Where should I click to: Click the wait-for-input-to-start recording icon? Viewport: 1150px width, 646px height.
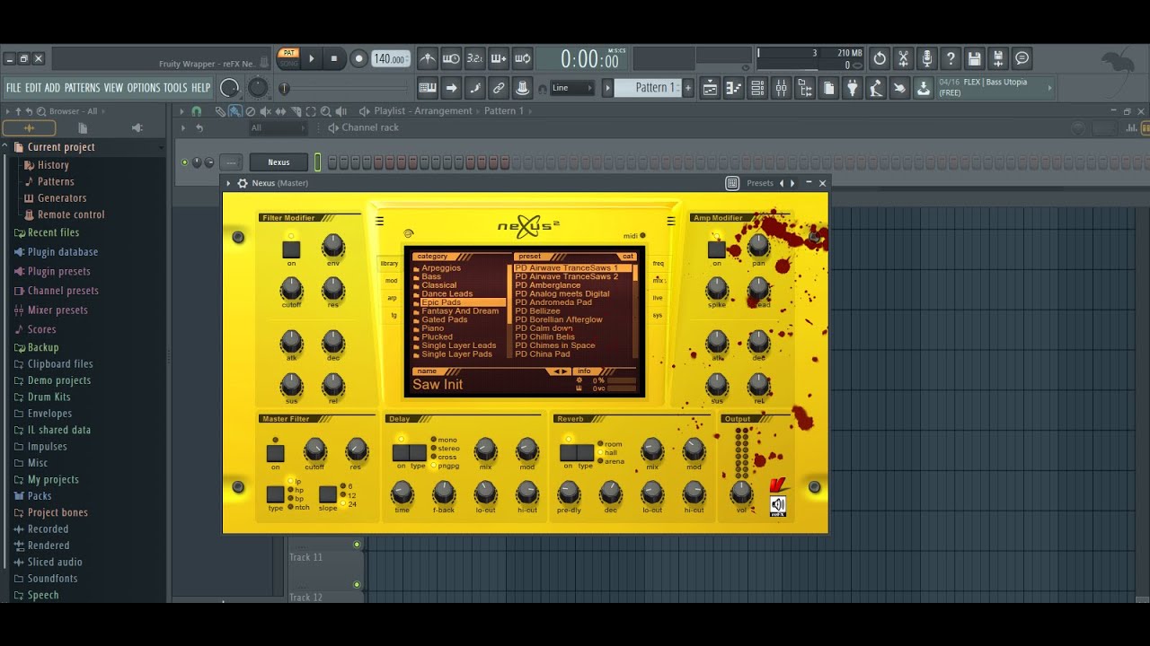click(451, 58)
